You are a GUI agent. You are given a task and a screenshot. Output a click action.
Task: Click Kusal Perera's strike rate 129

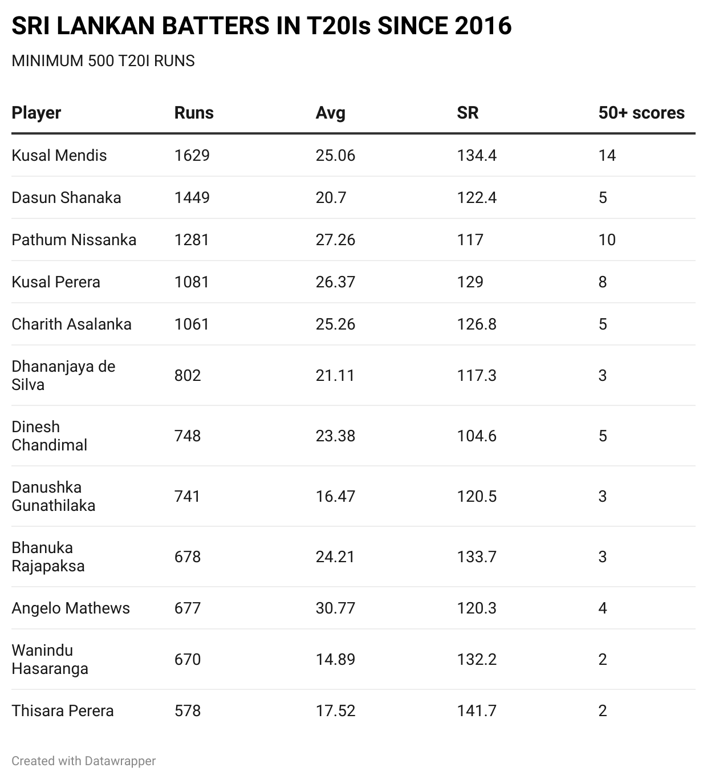tap(470, 282)
